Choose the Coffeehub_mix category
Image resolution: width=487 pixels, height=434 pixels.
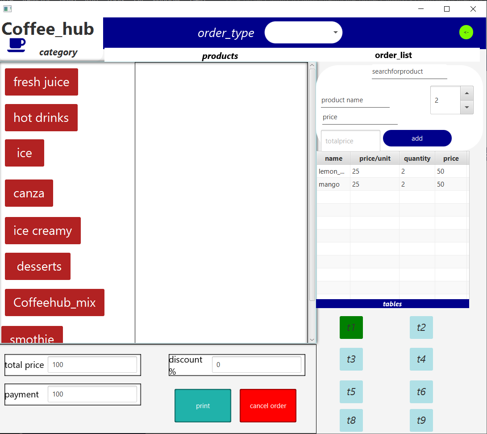[x=54, y=303]
